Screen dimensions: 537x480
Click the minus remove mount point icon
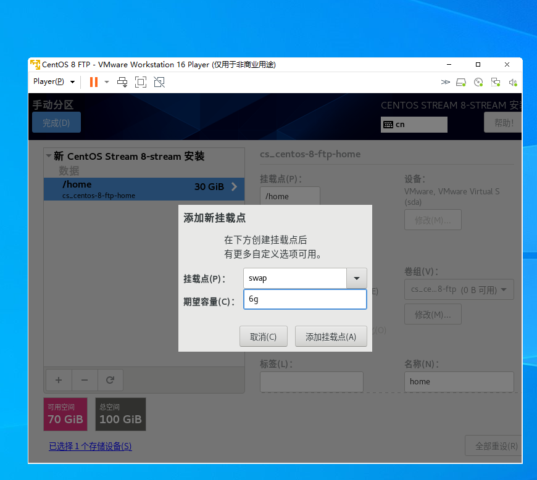click(x=85, y=380)
